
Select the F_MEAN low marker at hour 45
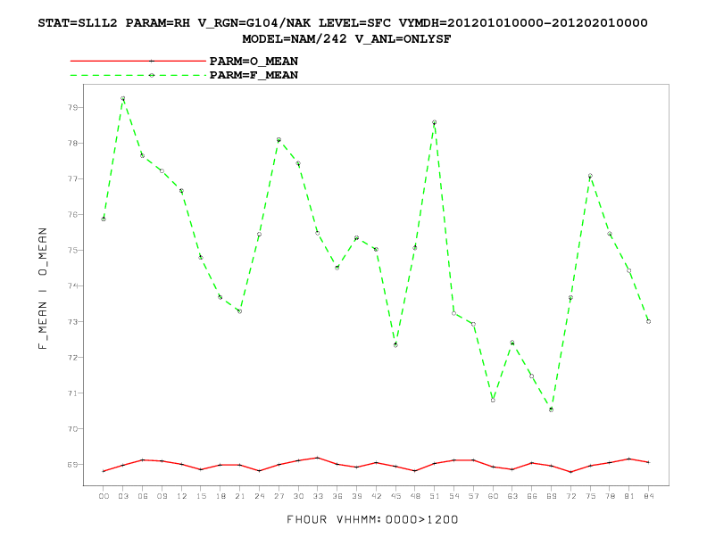coord(395,345)
